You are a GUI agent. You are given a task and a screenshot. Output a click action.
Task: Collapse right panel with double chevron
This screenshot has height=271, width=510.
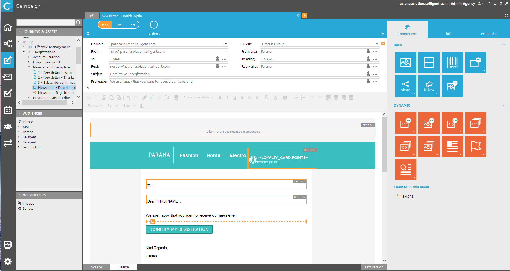(382, 33)
